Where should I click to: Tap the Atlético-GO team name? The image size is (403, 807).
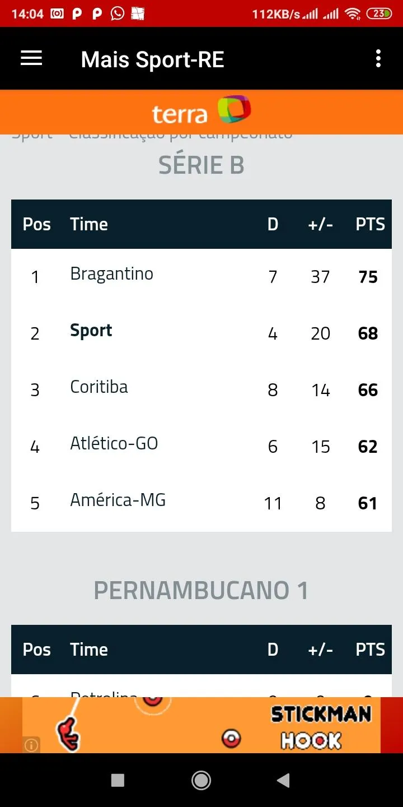[114, 443]
